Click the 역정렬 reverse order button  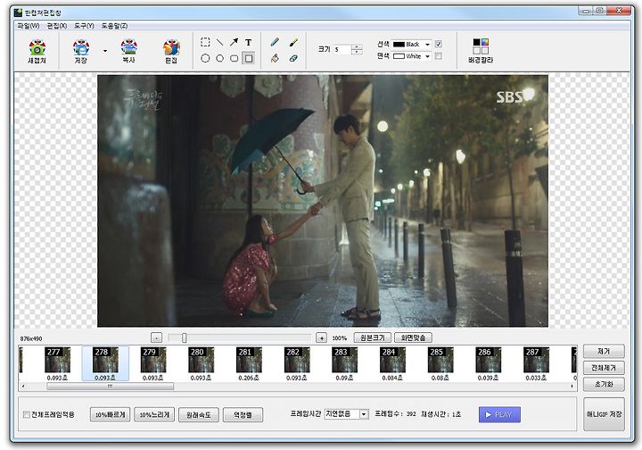click(243, 415)
